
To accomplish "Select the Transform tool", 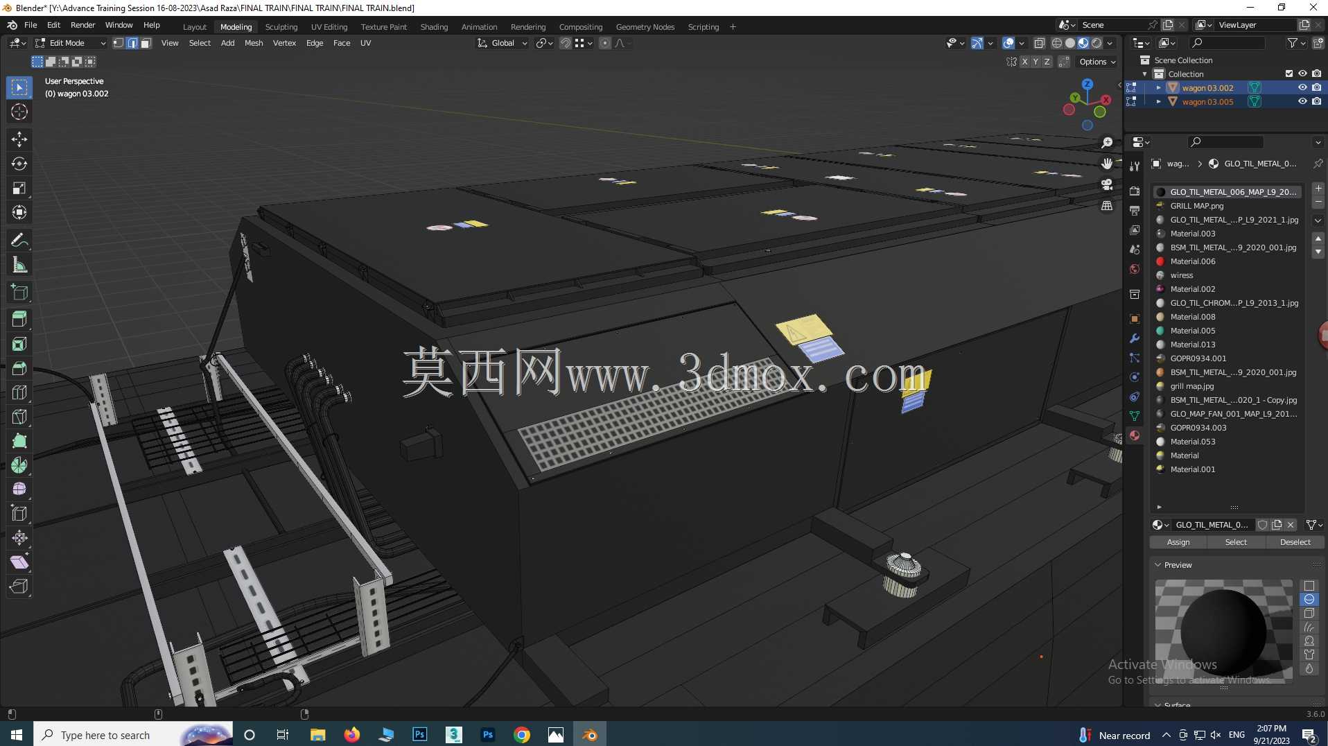I will click(19, 212).
